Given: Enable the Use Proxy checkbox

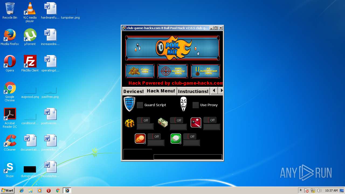Looking at the screenshot, I should click(x=196, y=105).
